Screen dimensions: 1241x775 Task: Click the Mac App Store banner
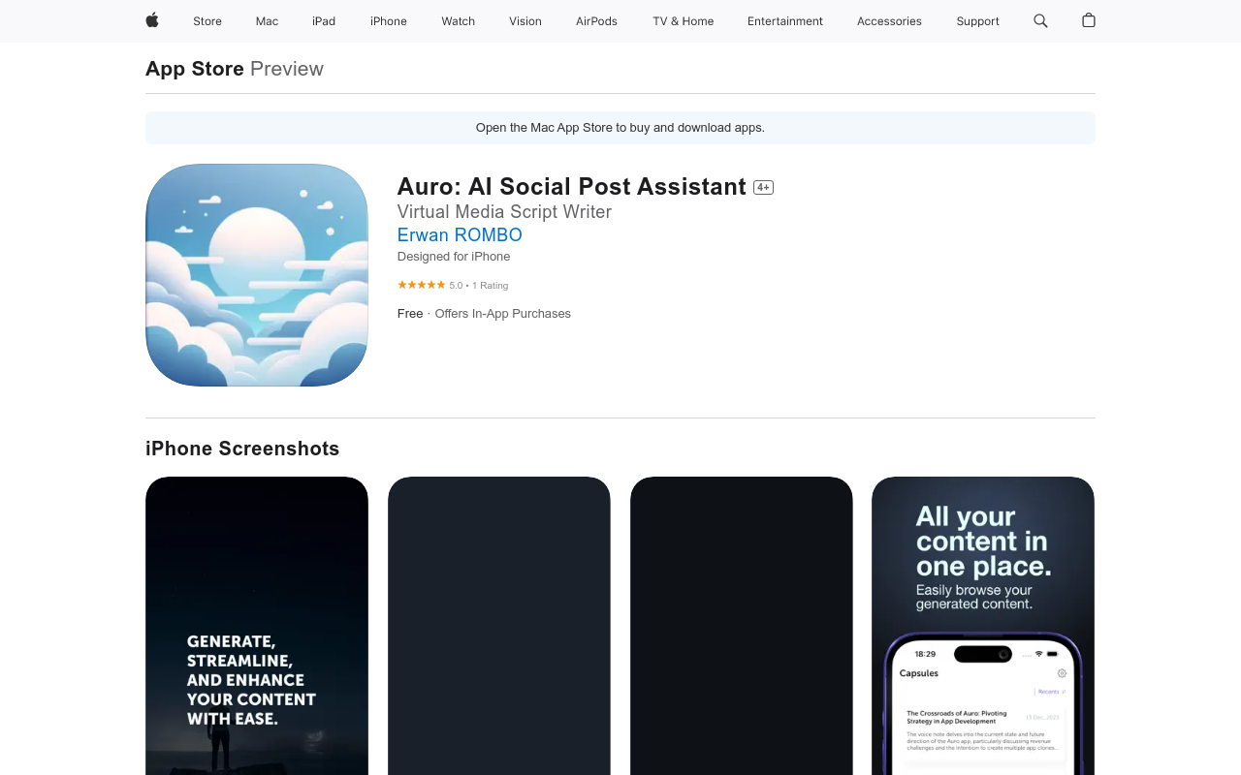coord(620,128)
